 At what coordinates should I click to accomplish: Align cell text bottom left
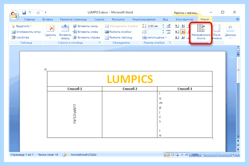(177, 37)
